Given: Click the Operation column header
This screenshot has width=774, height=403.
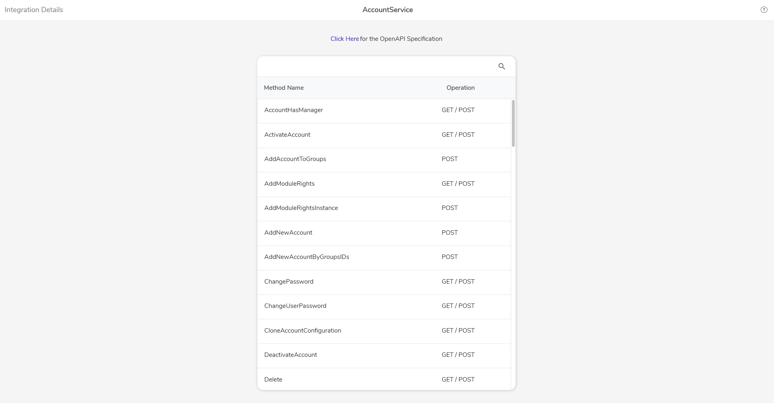Looking at the screenshot, I should click(461, 88).
